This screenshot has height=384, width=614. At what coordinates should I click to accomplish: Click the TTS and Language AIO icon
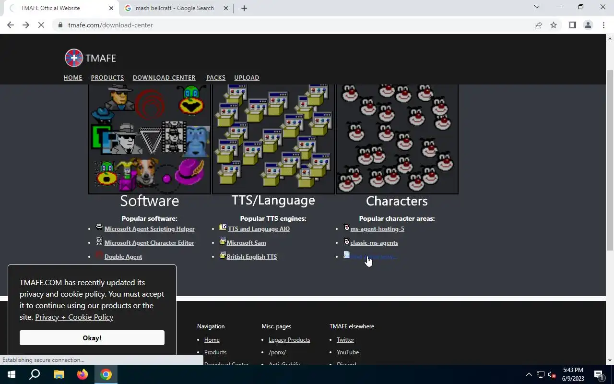click(223, 227)
